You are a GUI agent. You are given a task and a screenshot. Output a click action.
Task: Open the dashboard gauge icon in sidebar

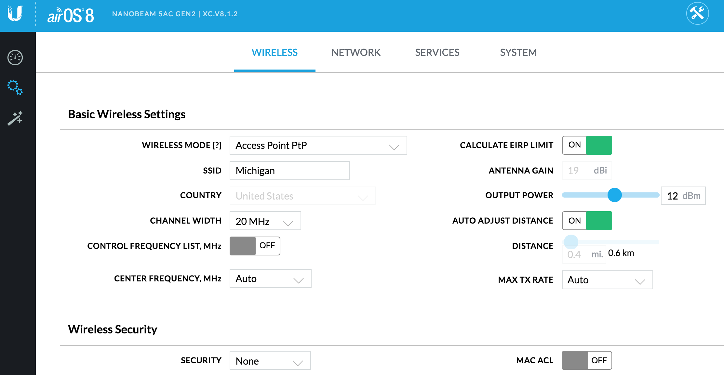15,58
